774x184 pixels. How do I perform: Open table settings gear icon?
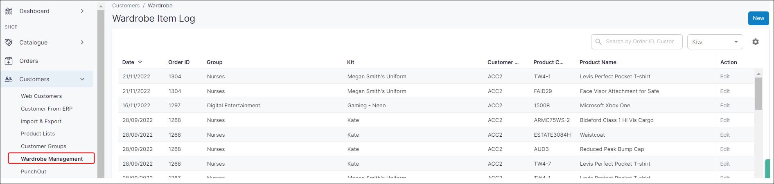(756, 42)
